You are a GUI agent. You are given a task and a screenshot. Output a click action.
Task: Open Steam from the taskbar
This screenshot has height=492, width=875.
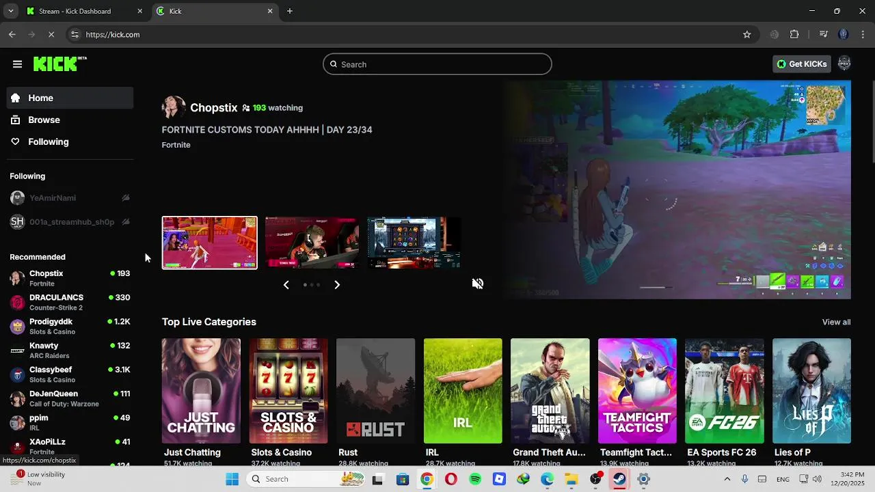pyautogui.click(x=619, y=479)
